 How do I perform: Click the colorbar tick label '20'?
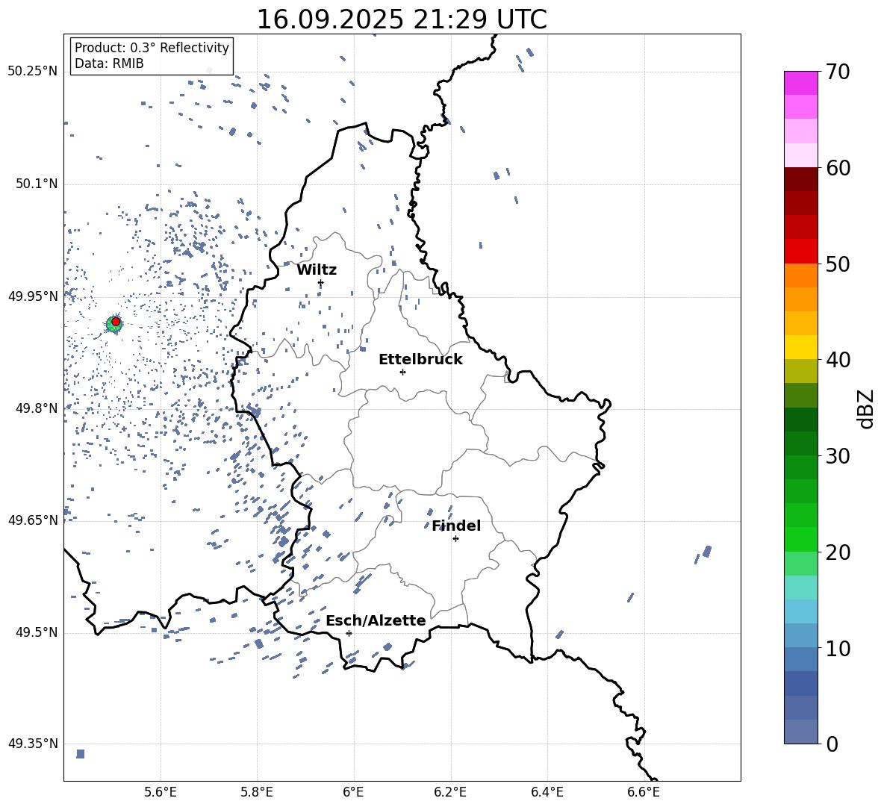pyautogui.click(x=838, y=552)
